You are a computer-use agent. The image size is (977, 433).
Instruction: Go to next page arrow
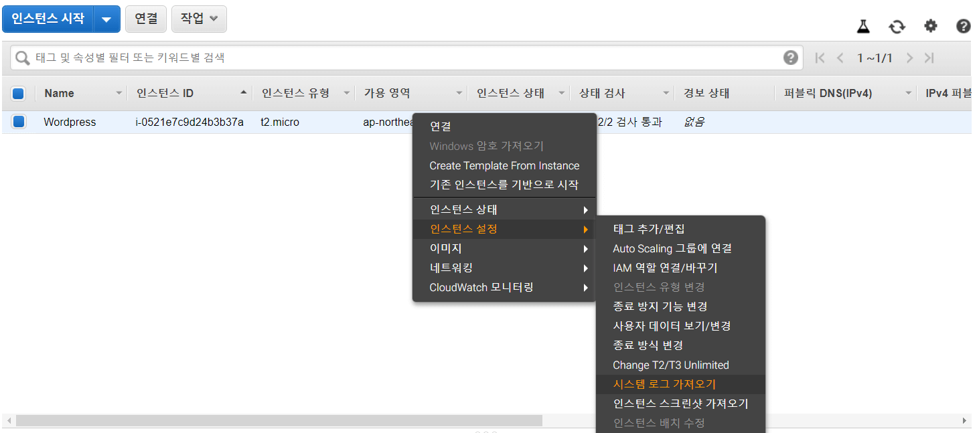(x=909, y=58)
